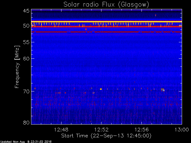Click the 'Frequency [MHz]' axis label

point(17,67)
